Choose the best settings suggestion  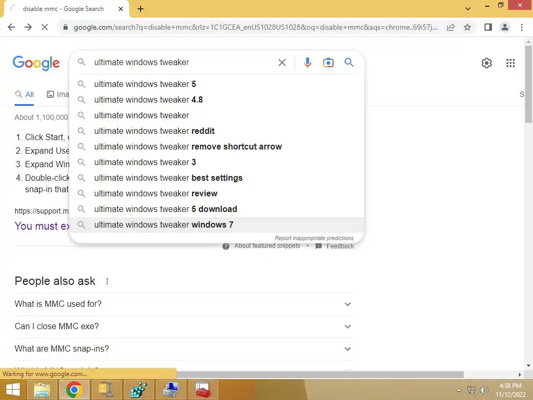pos(217,178)
